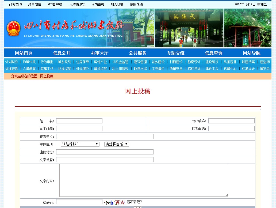276x208 pixels.
Task: Click the 网上投稿 breadcrumb link
Action: (x=47, y=76)
